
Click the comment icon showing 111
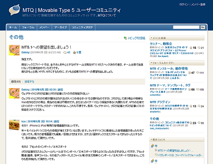coord(198,73)
